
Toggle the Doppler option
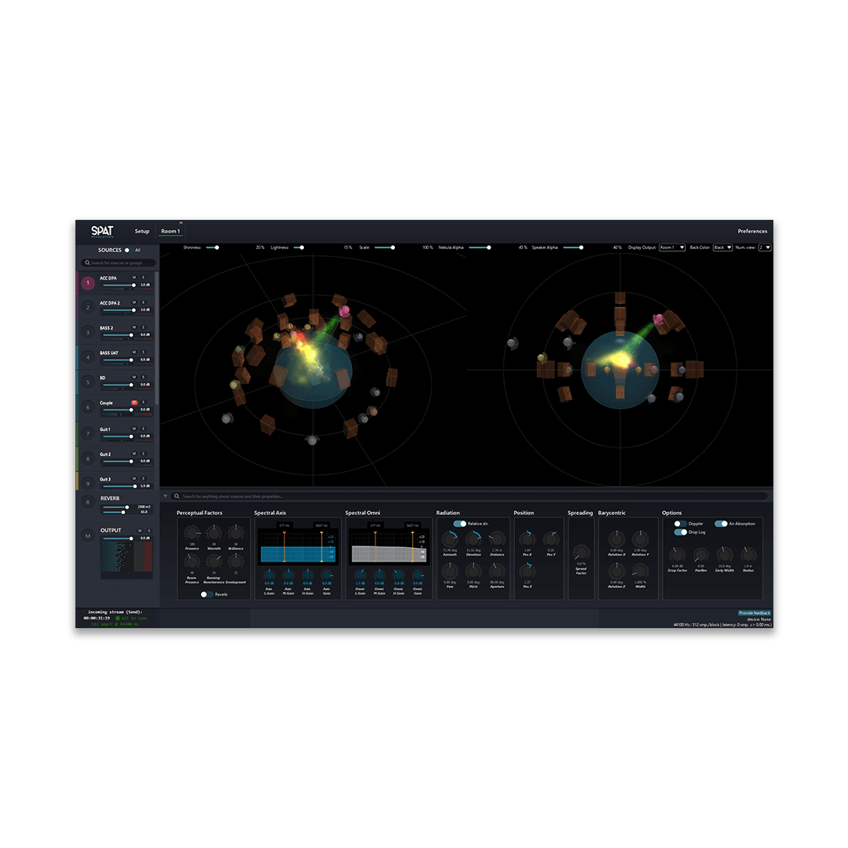(680, 524)
